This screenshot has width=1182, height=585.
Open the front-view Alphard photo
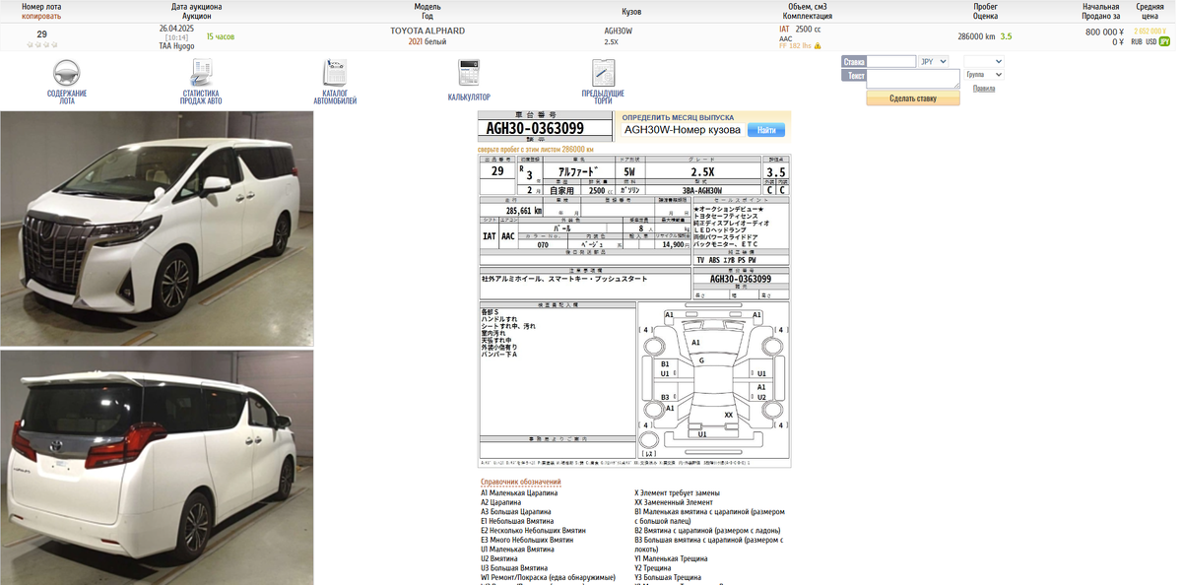[157, 228]
